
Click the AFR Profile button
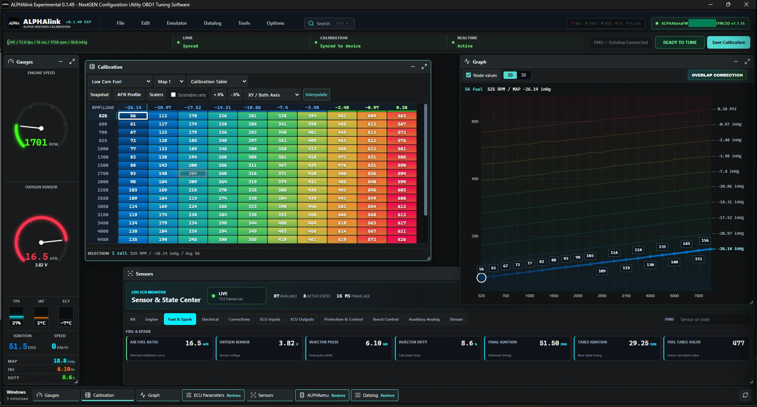[129, 95]
